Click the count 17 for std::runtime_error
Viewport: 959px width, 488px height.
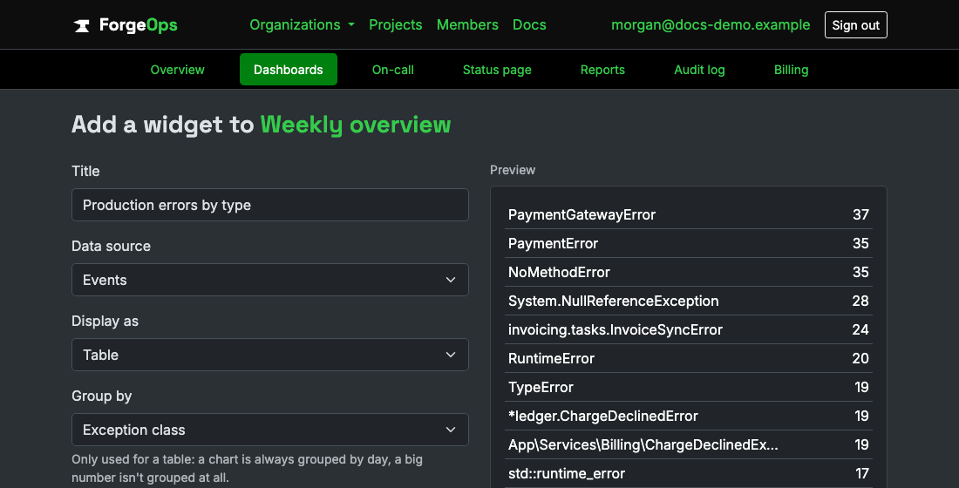(862, 473)
